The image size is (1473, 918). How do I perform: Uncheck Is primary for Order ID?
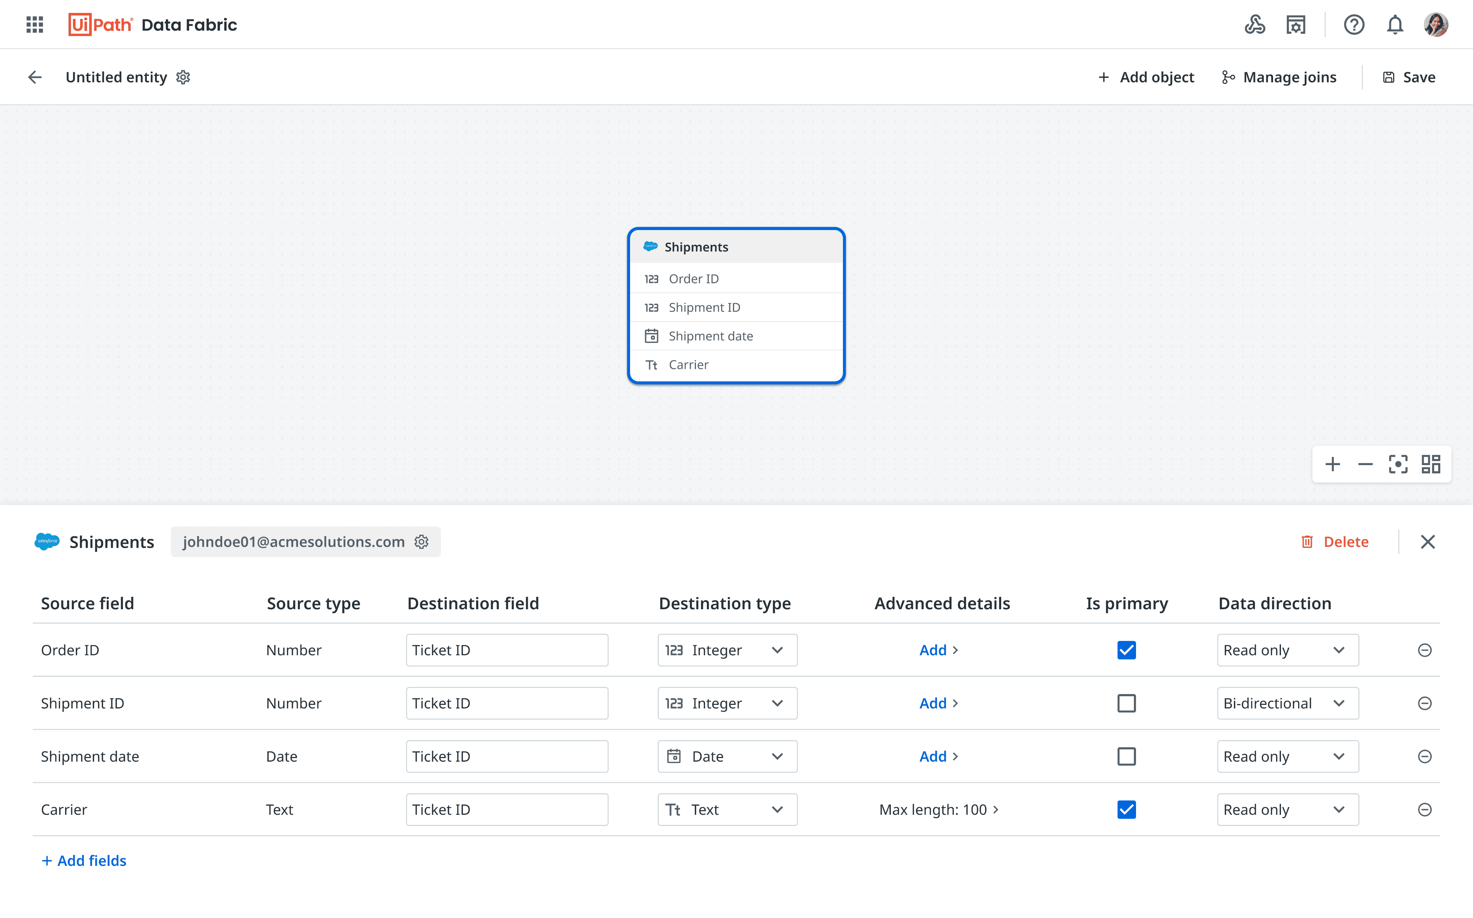click(1126, 650)
